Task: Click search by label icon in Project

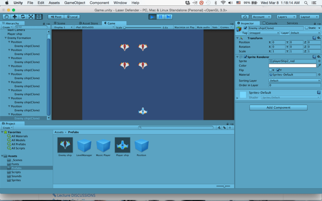Action: pos(224,128)
